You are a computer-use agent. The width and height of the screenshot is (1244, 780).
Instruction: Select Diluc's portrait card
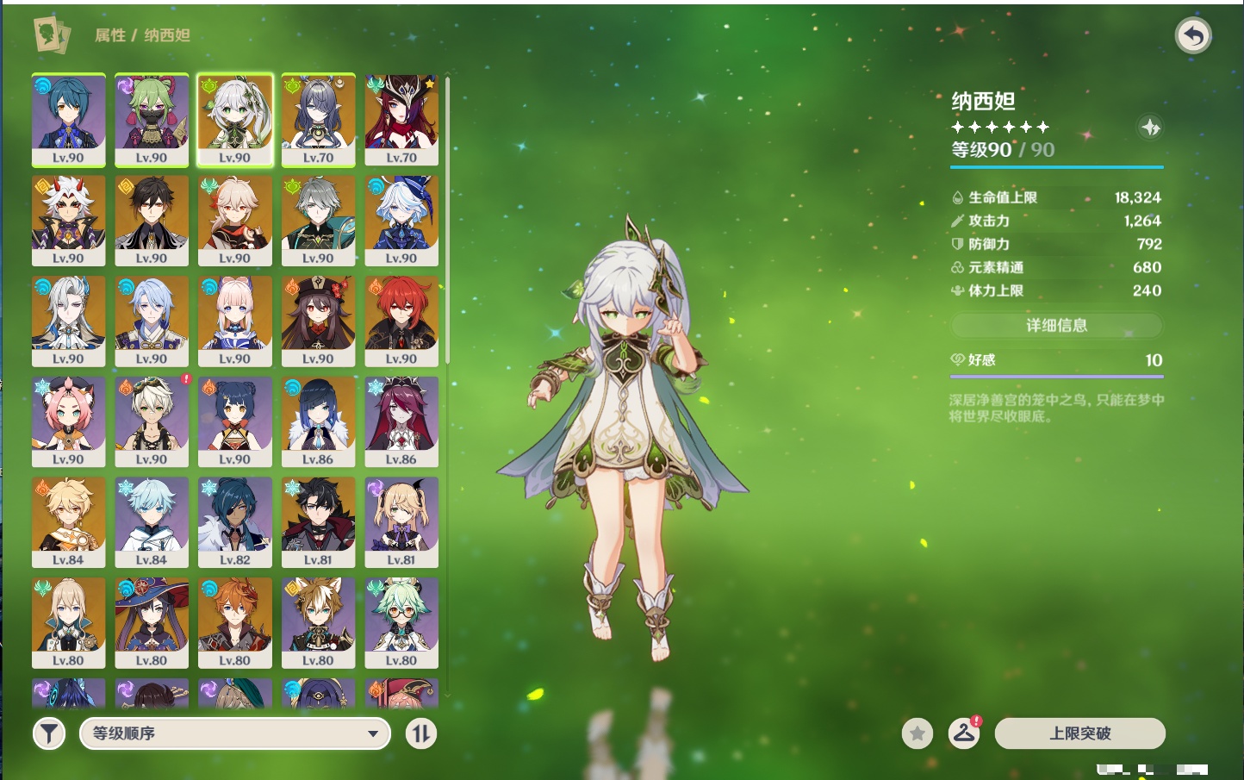tap(401, 321)
